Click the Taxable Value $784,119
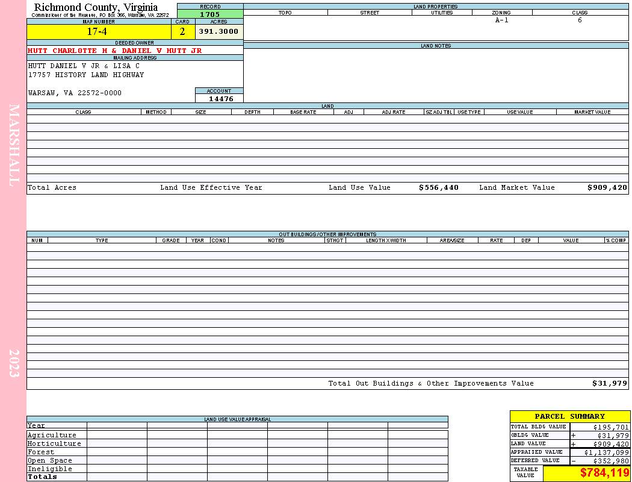The width and height of the screenshot is (632, 482). click(604, 473)
